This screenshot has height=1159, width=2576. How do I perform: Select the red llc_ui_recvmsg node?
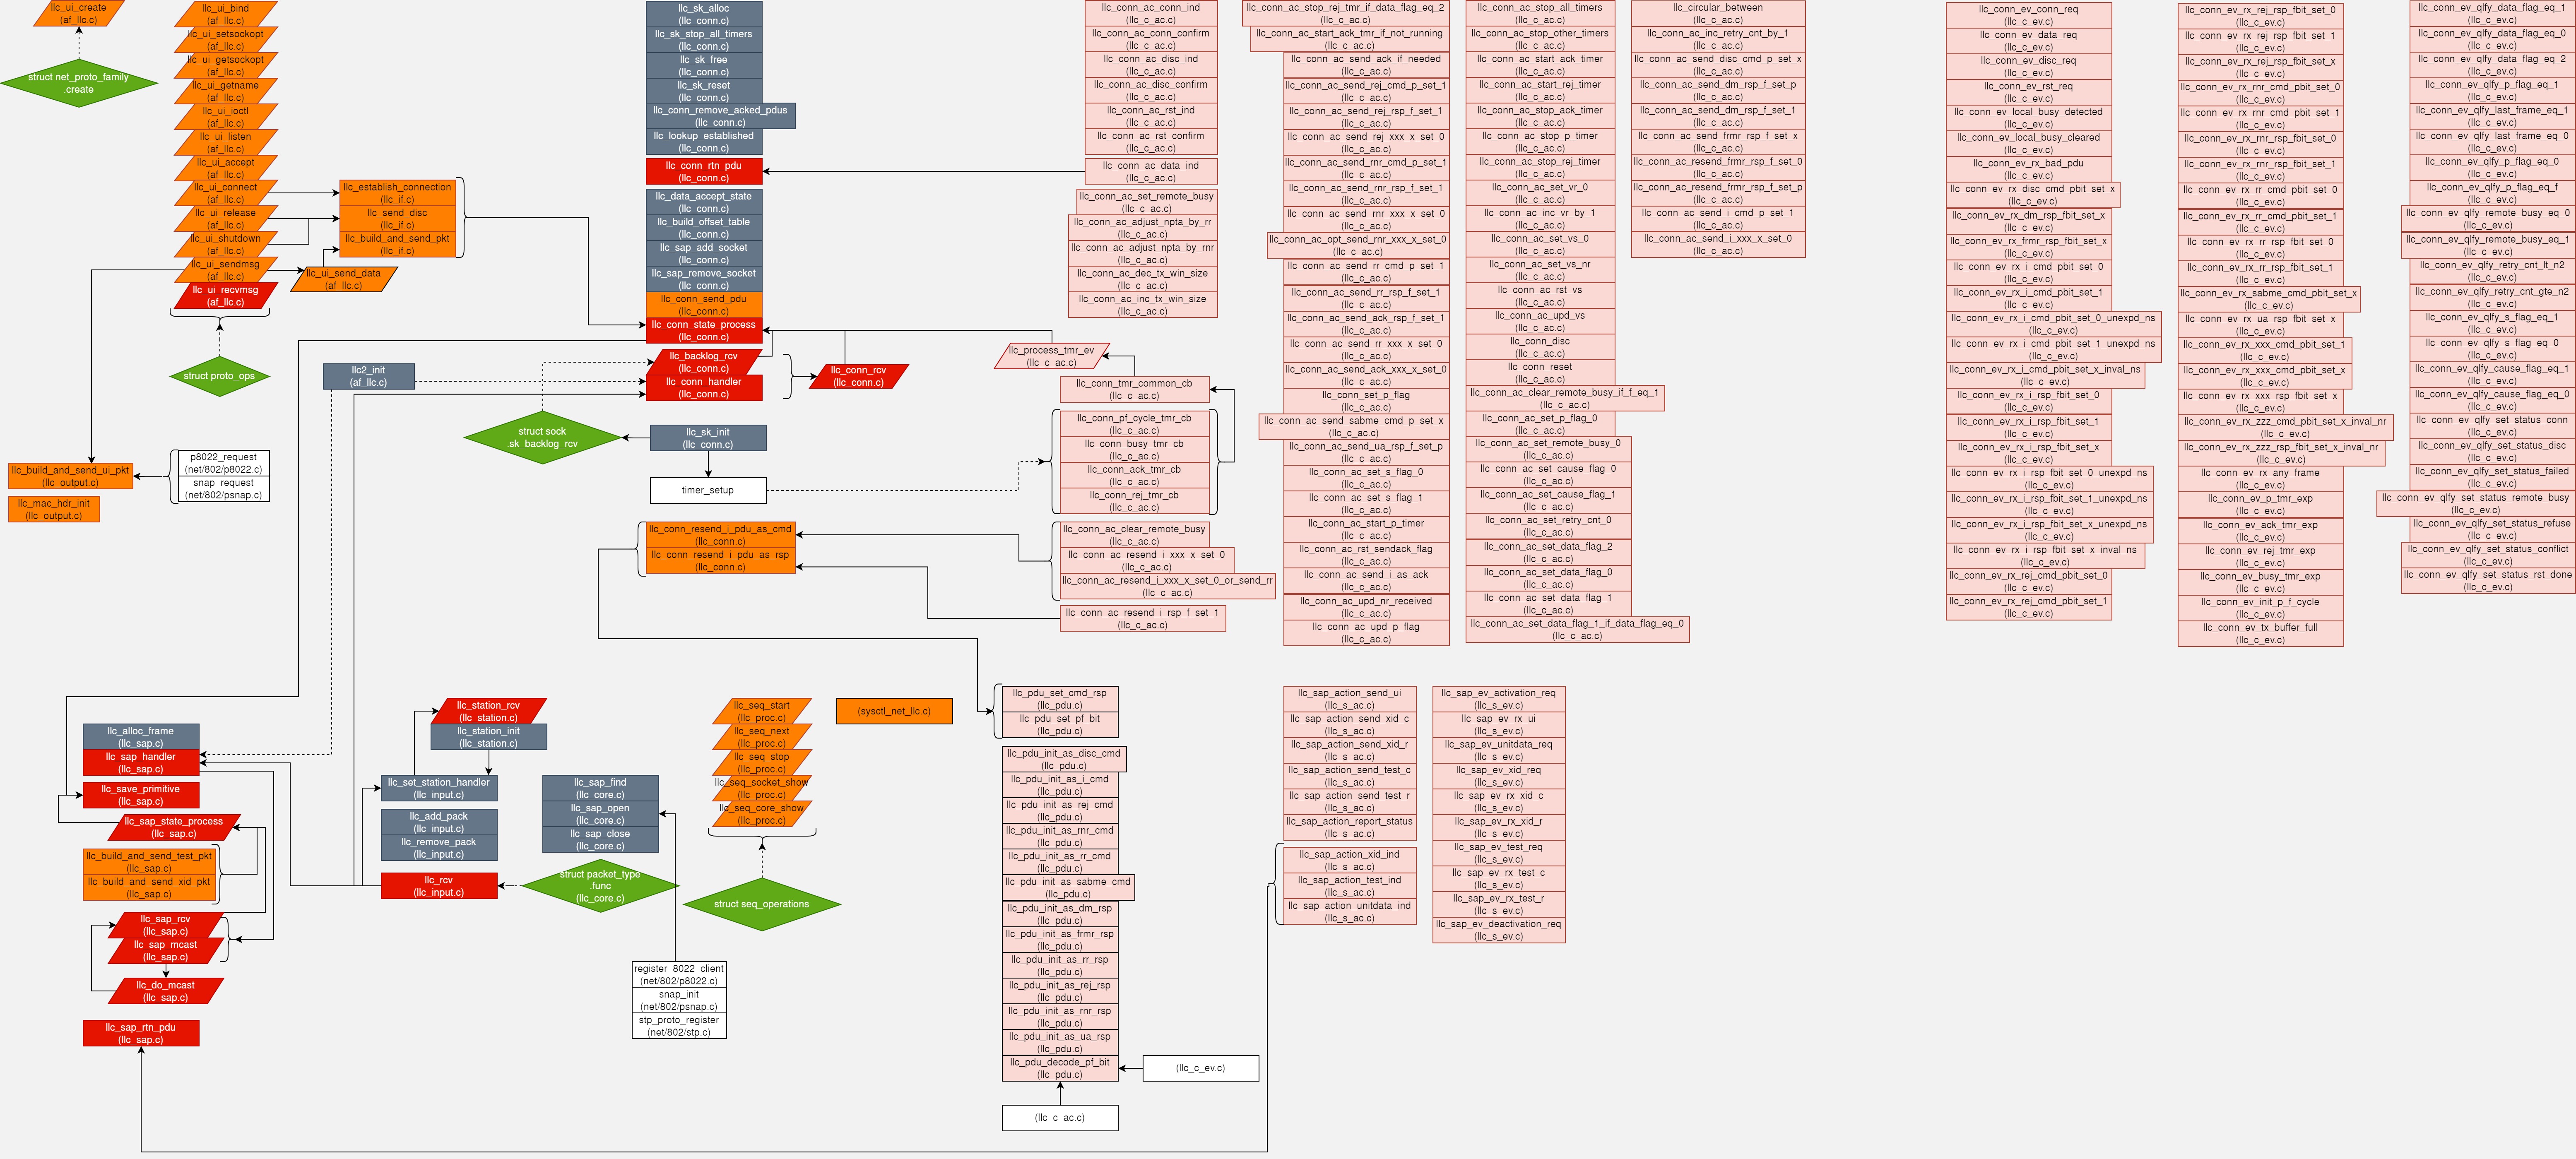pos(226,296)
